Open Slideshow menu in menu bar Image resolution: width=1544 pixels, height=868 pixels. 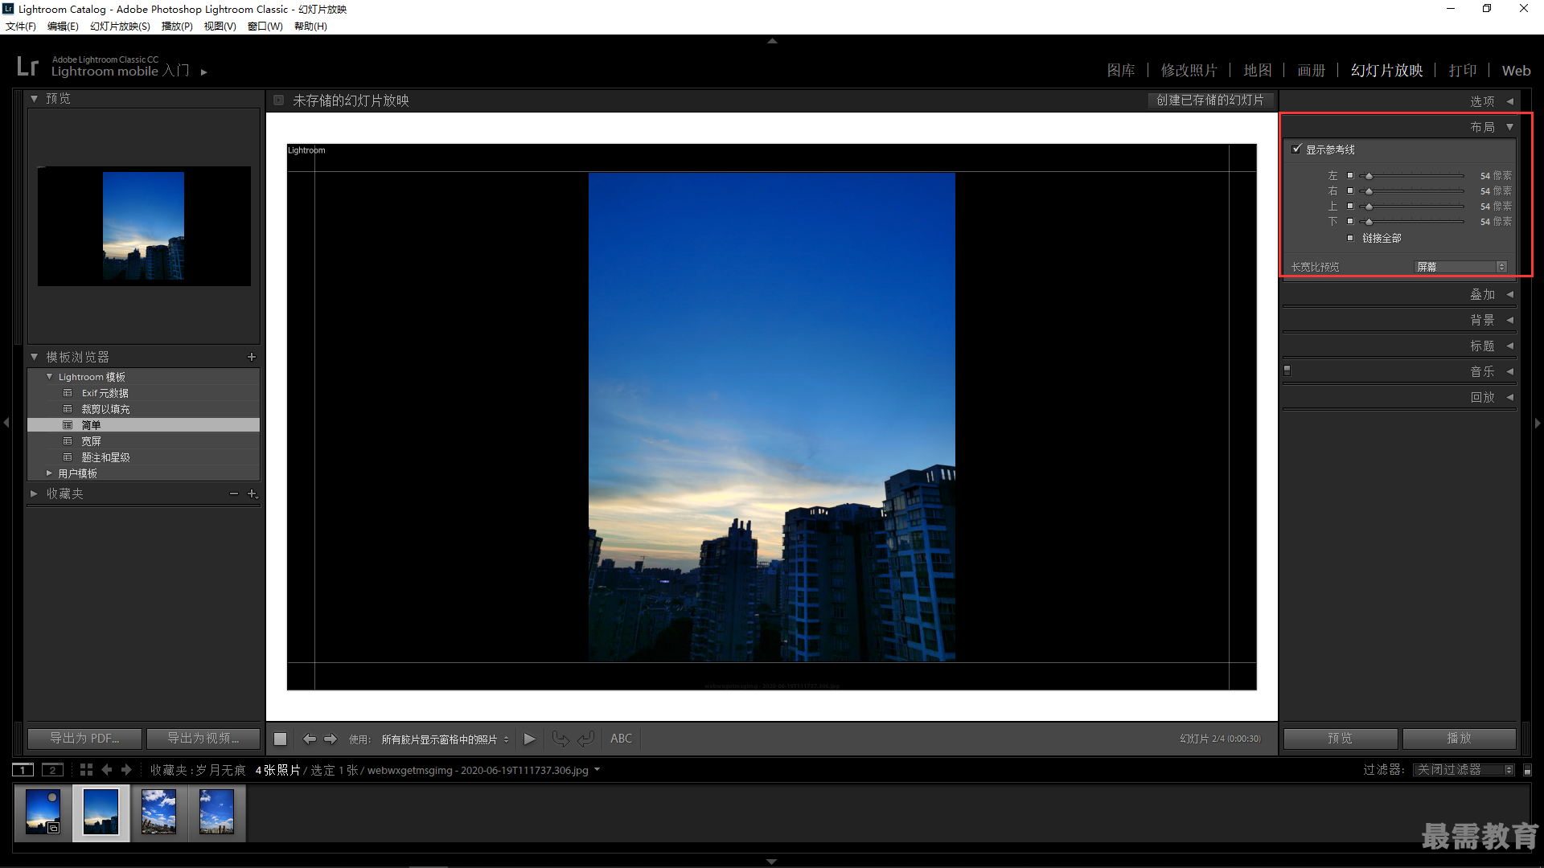[x=120, y=27]
